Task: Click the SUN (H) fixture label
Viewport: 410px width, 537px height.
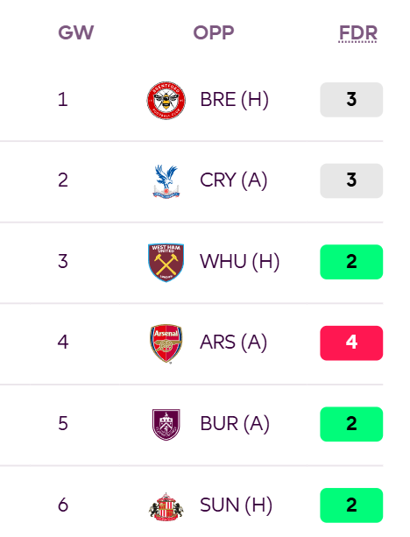Action: (236, 505)
